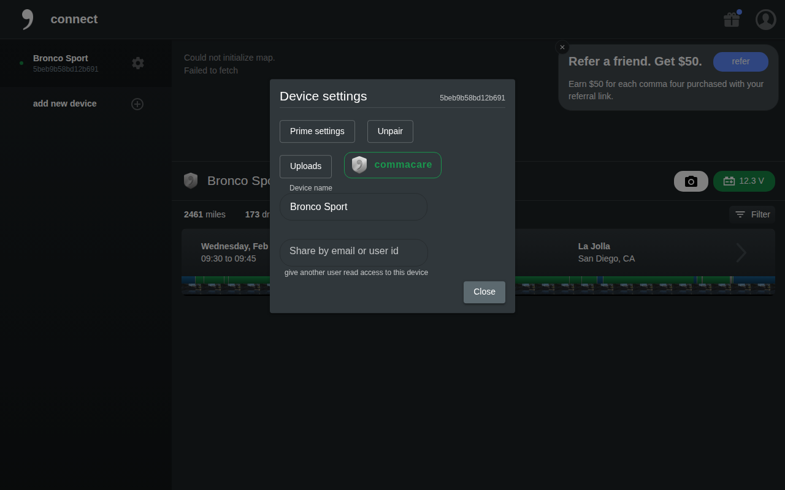Close the Device settings dialog
This screenshot has width=785, height=490.
click(x=484, y=292)
